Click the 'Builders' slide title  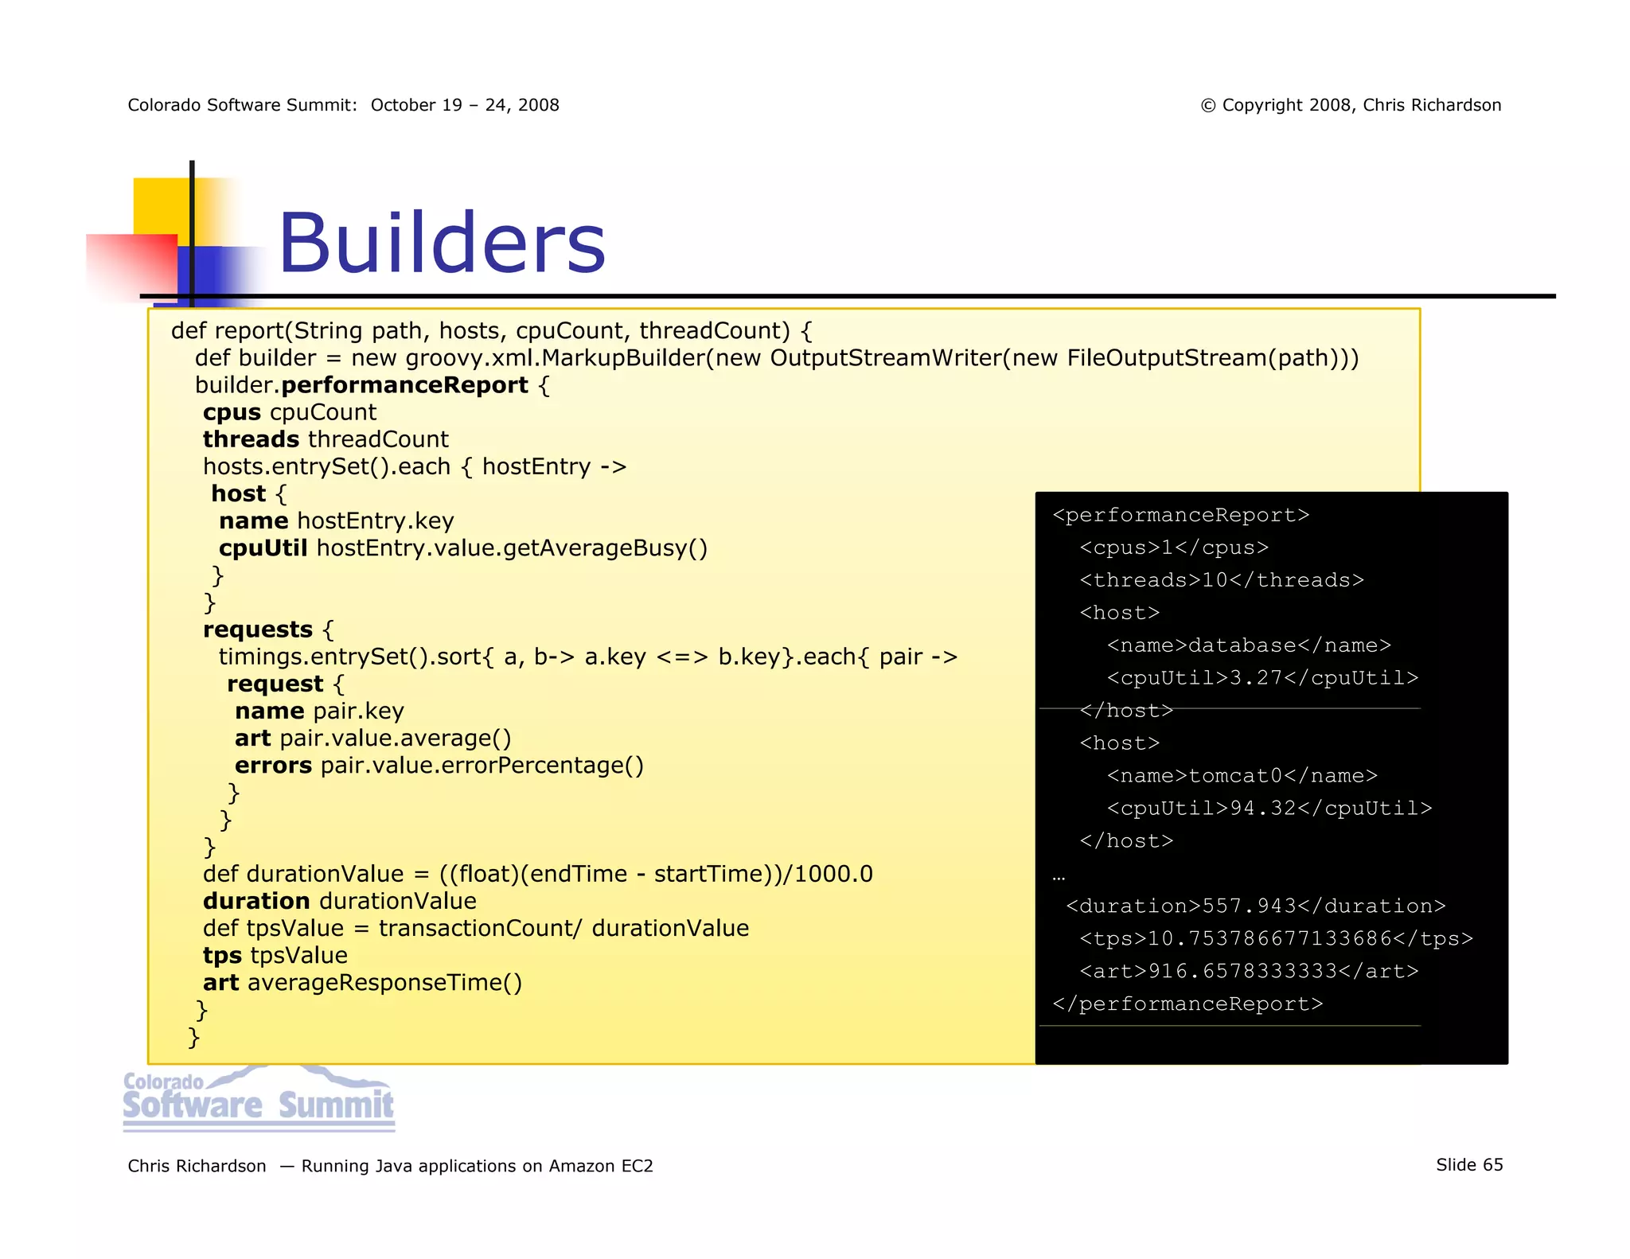pos(442,243)
